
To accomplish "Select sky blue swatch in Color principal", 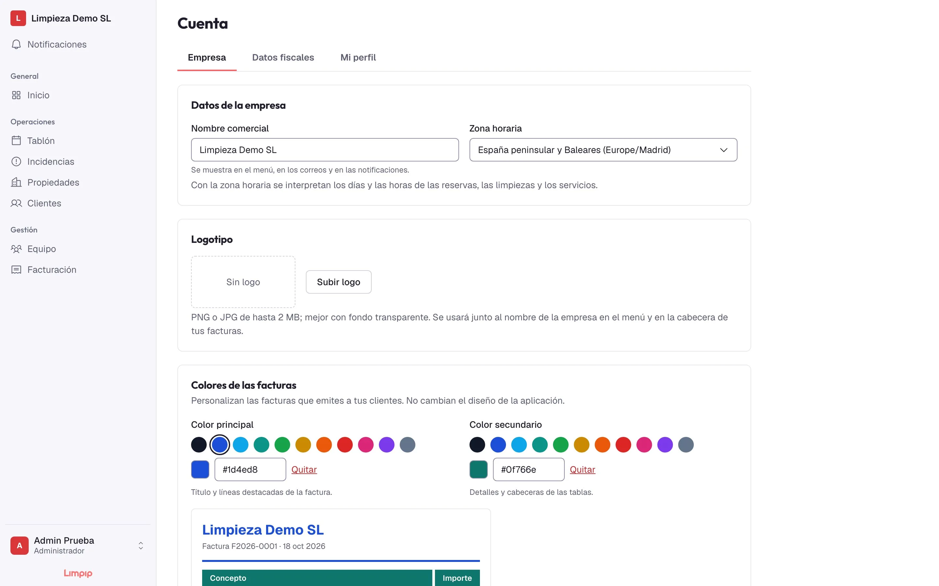I will click(x=241, y=444).
